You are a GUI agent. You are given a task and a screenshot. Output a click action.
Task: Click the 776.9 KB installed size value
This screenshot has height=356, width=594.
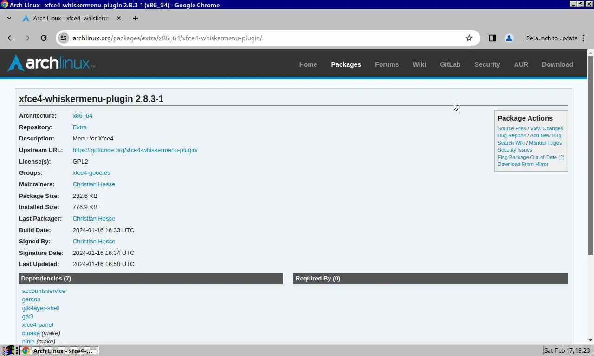click(x=85, y=207)
